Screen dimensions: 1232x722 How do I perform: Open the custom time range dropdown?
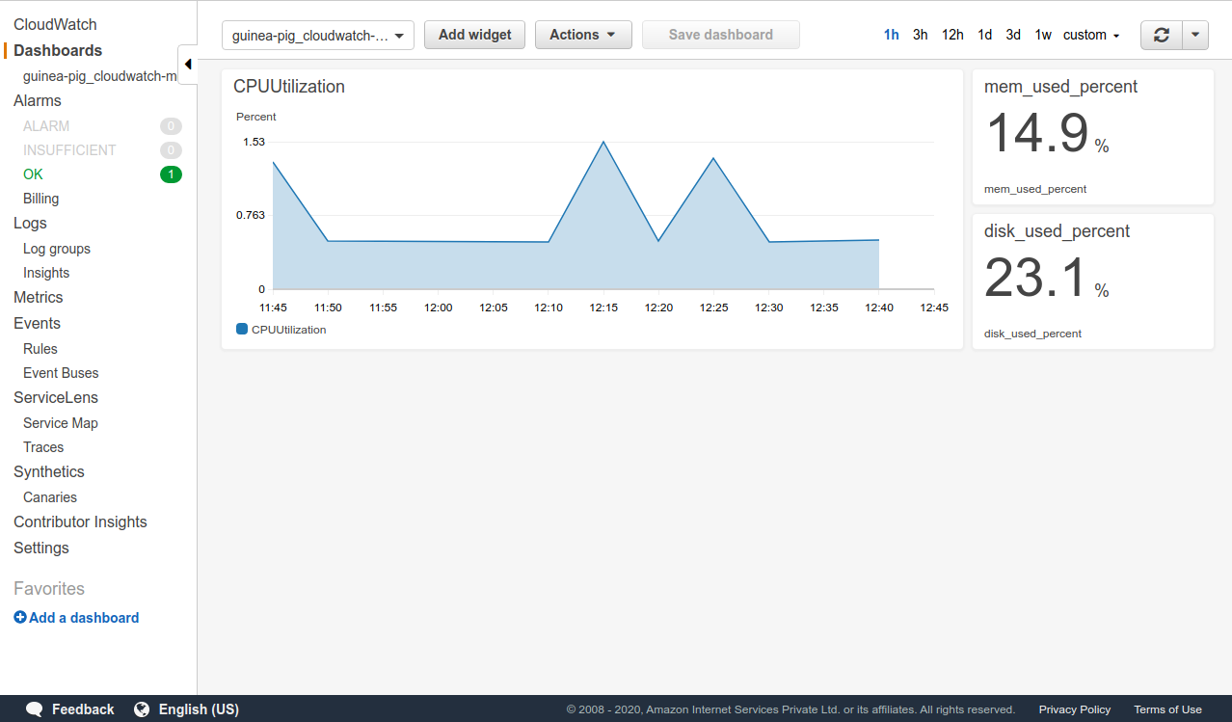[x=1091, y=35]
